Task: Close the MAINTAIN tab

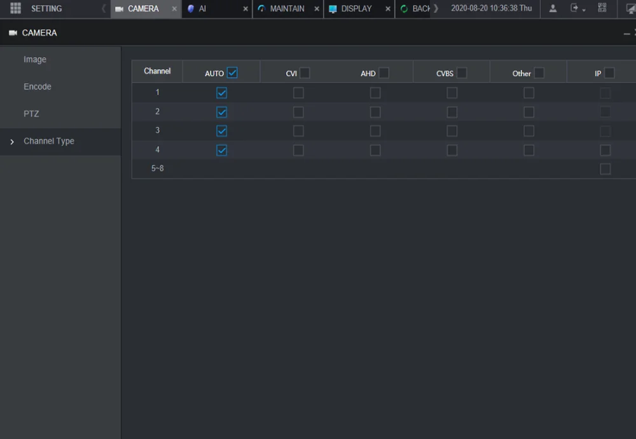Action: point(317,8)
